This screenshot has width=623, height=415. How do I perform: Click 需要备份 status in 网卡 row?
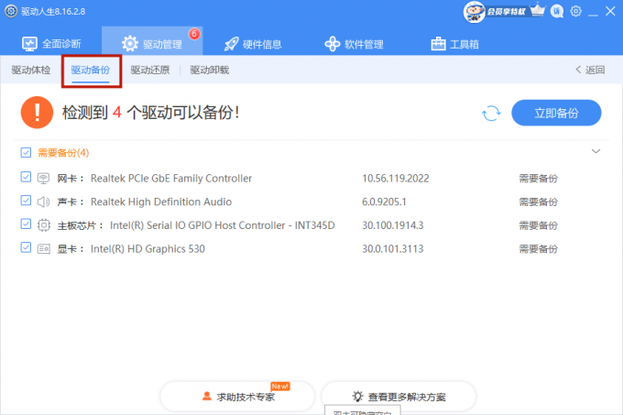click(x=539, y=179)
